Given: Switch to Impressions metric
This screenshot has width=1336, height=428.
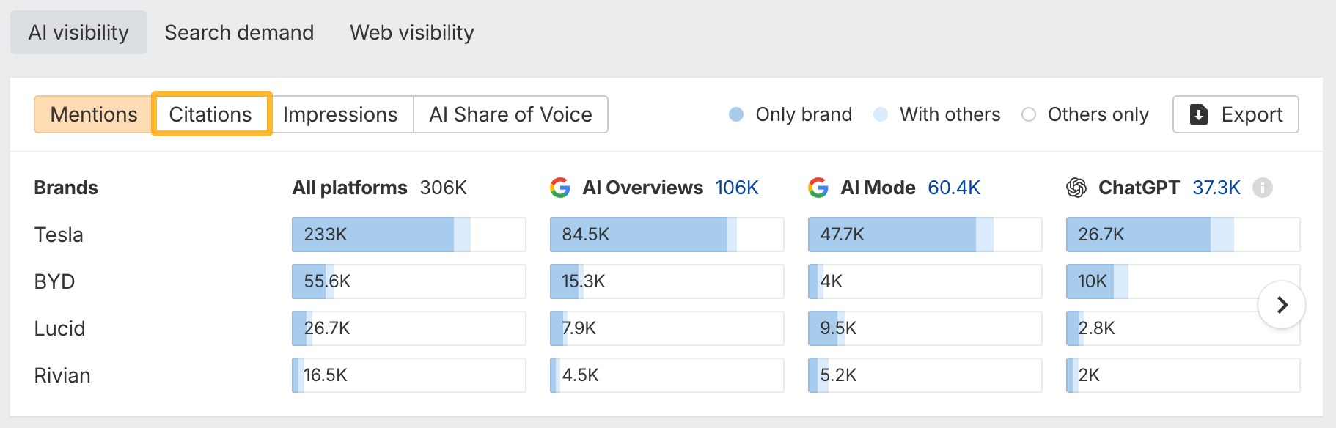Looking at the screenshot, I should click(340, 114).
